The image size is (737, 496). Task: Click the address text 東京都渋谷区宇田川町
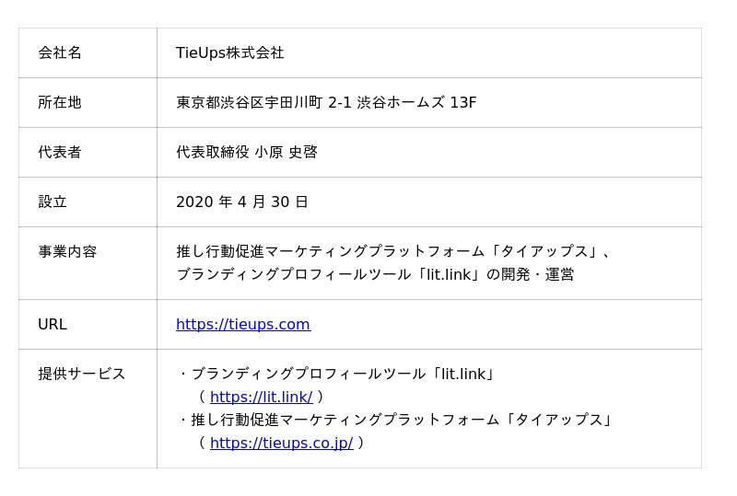pos(249,102)
